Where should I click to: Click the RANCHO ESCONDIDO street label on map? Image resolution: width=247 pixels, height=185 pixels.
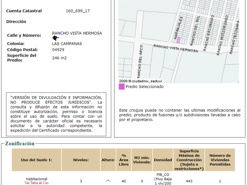(208, 33)
